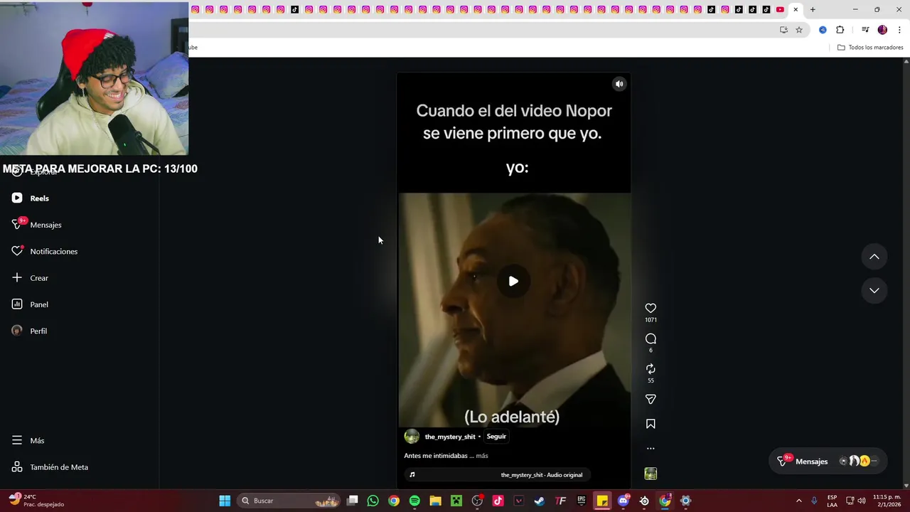Open the media control music icon

click(x=865, y=30)
